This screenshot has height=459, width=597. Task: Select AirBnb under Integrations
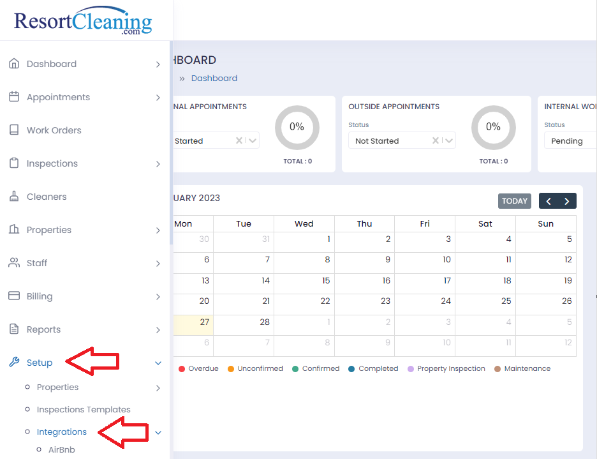tap(61, 449)
